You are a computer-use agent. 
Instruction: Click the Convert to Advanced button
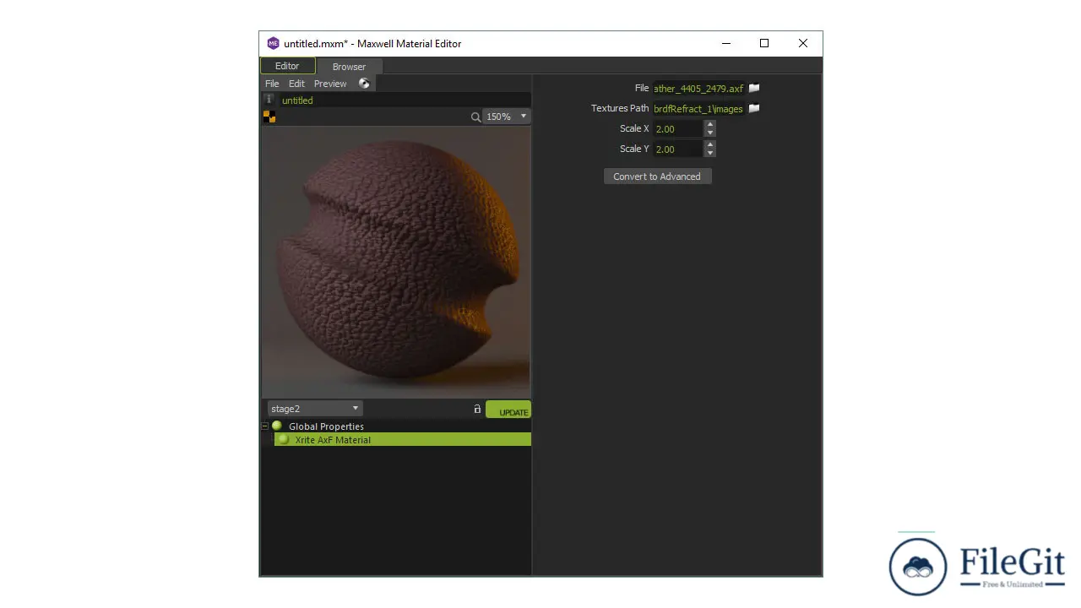[657, 176]
